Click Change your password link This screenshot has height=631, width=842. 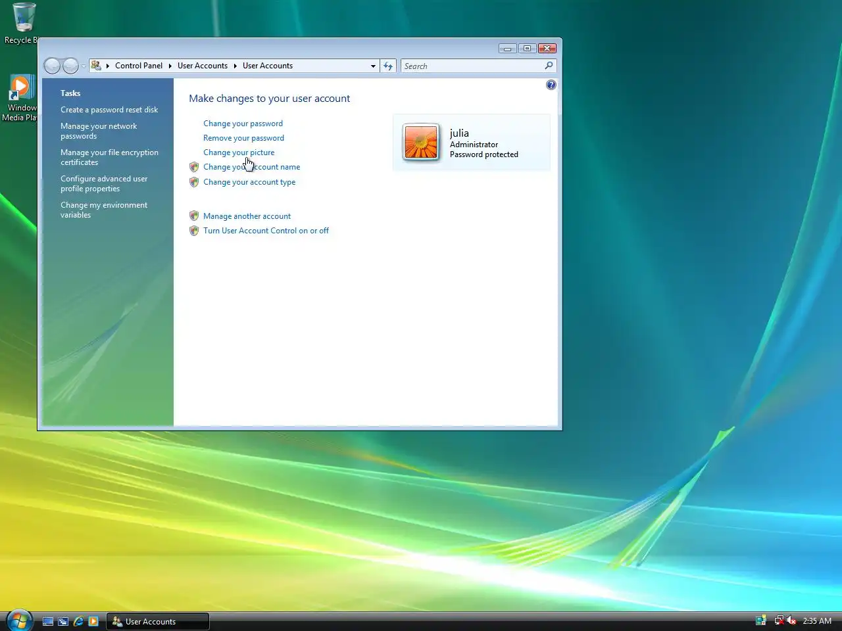click(x=243, y=124)
